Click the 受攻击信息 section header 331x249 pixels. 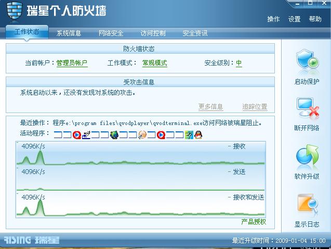(x=140, y=82)
